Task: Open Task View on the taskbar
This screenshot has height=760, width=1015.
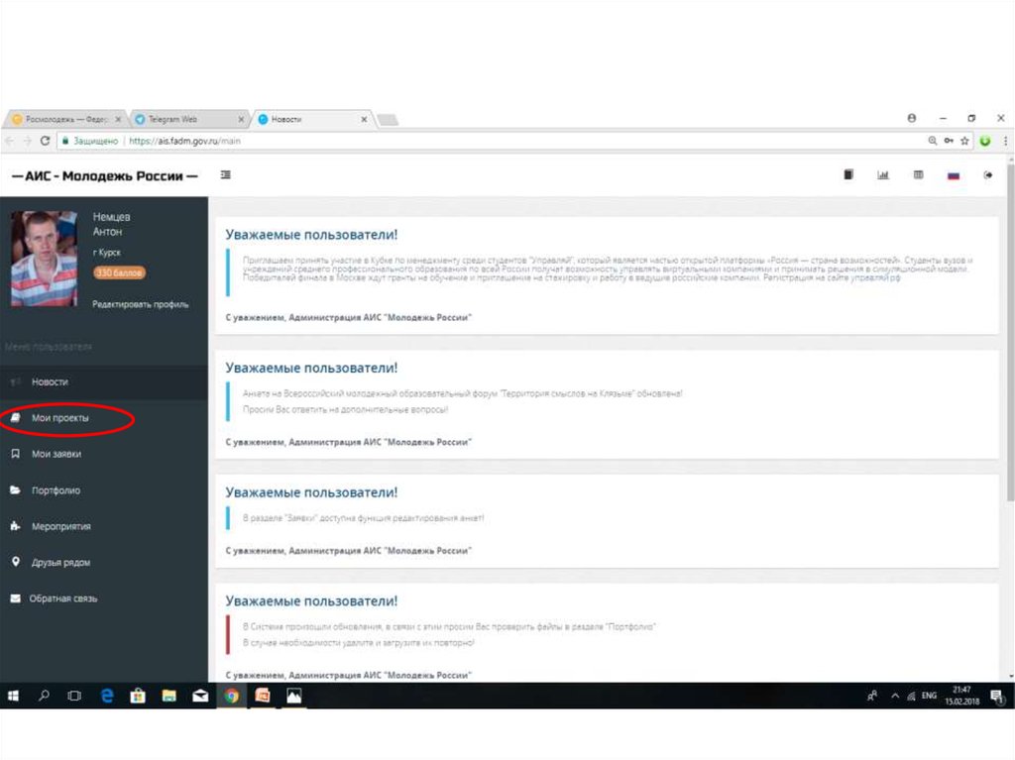Action: click(x=74, y=696)
